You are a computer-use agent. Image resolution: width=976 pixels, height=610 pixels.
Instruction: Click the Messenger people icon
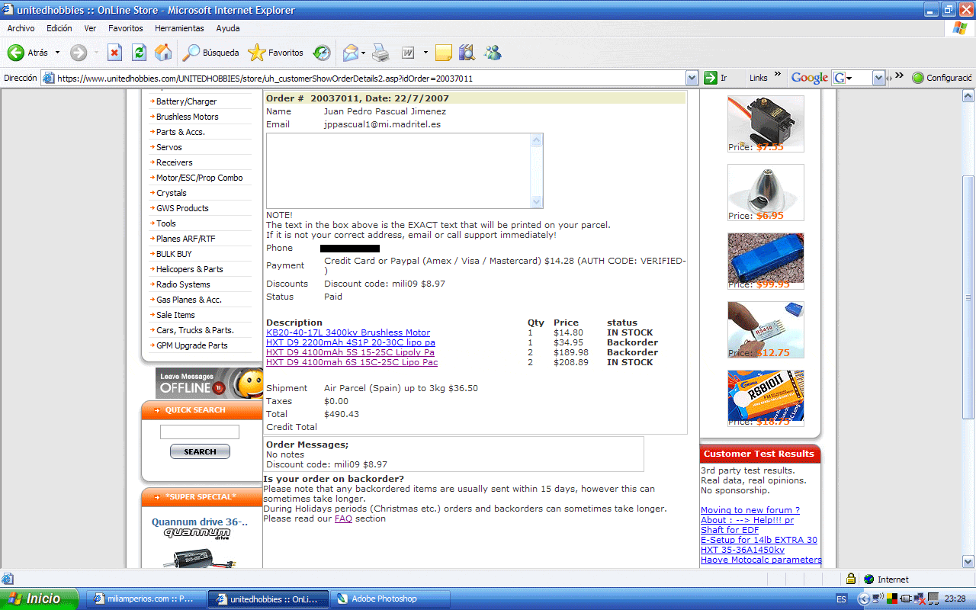493,53
